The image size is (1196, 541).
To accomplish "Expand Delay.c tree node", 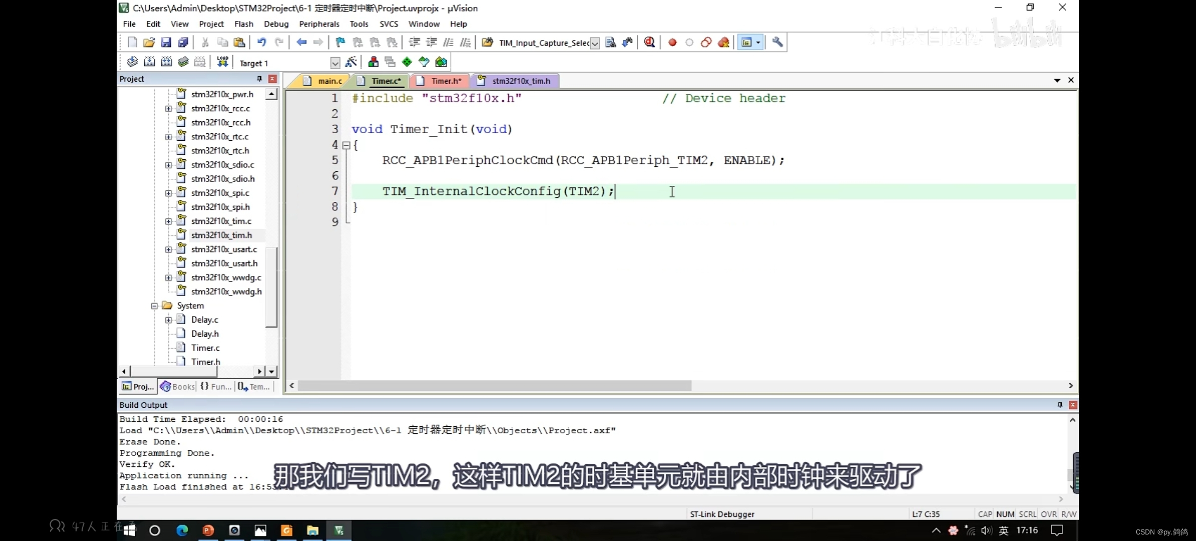I will pyautogui.click(x=168, y=320).
